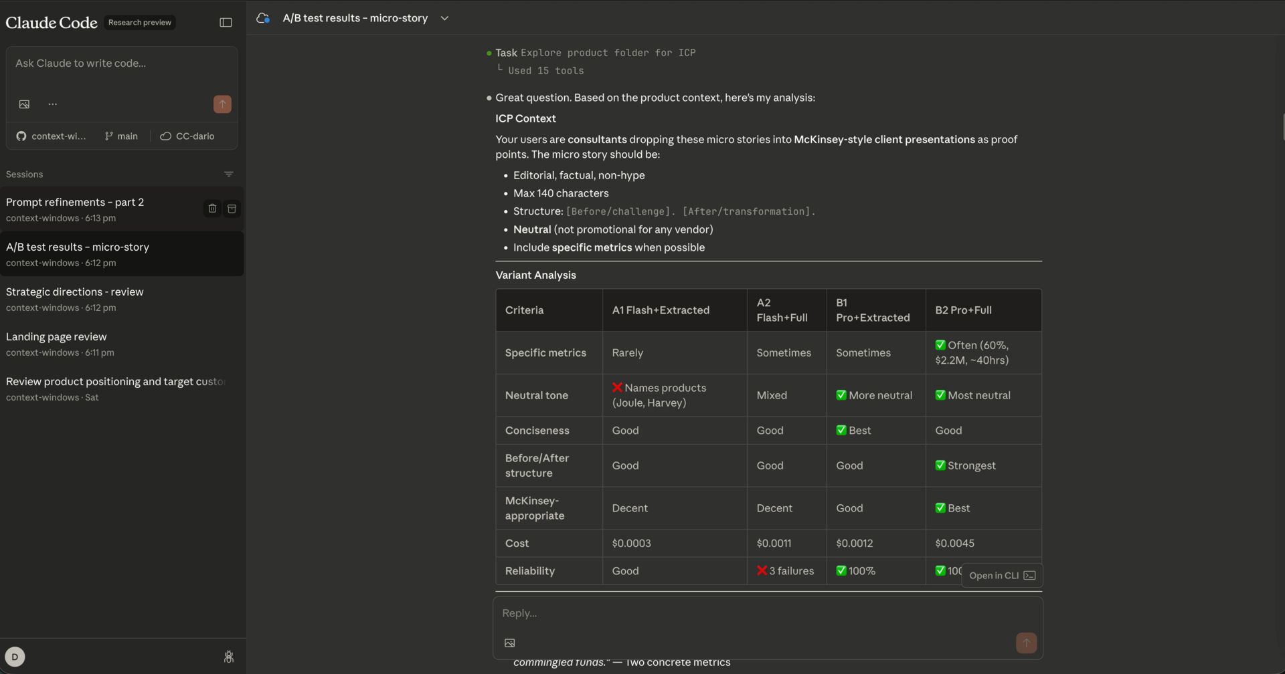Click the image attach icon in prompt box
This screenshot has height=674, width=1285.
24,104
